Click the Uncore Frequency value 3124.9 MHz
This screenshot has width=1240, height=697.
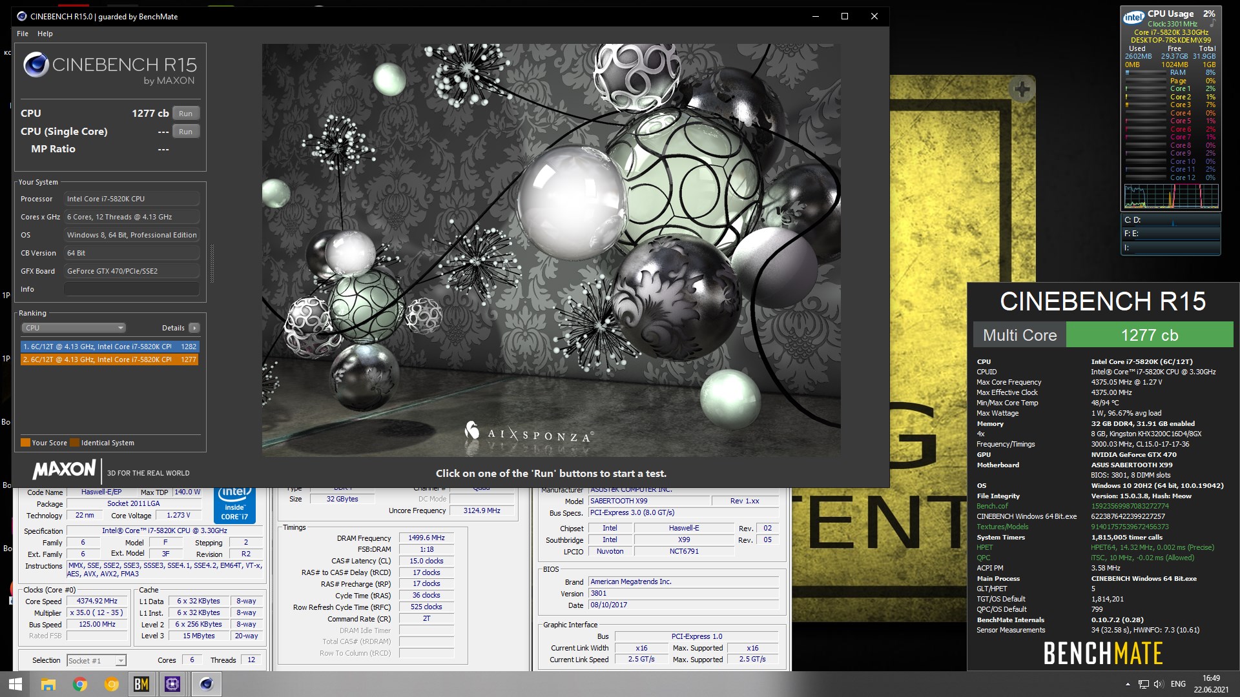point(482,510)
